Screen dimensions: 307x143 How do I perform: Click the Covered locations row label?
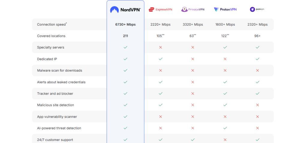[51, 36]
